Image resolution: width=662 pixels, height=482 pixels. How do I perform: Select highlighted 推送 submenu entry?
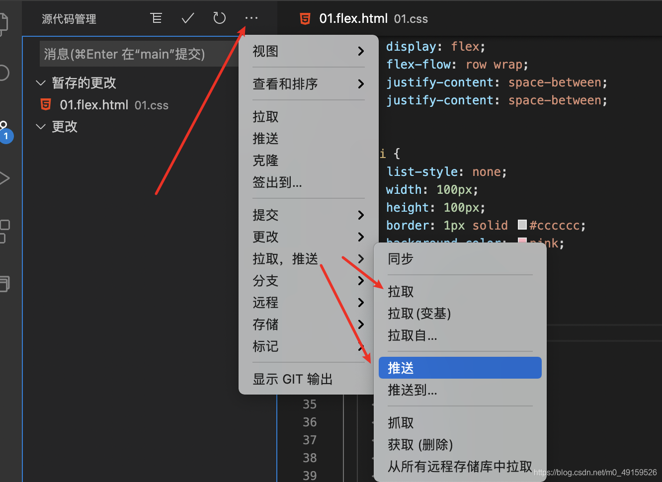(460, 368)
